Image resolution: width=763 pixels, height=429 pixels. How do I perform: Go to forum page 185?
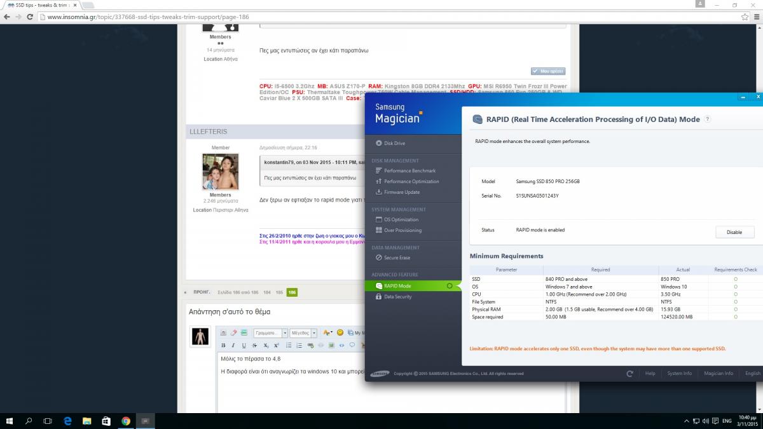(x=279, y=292)
